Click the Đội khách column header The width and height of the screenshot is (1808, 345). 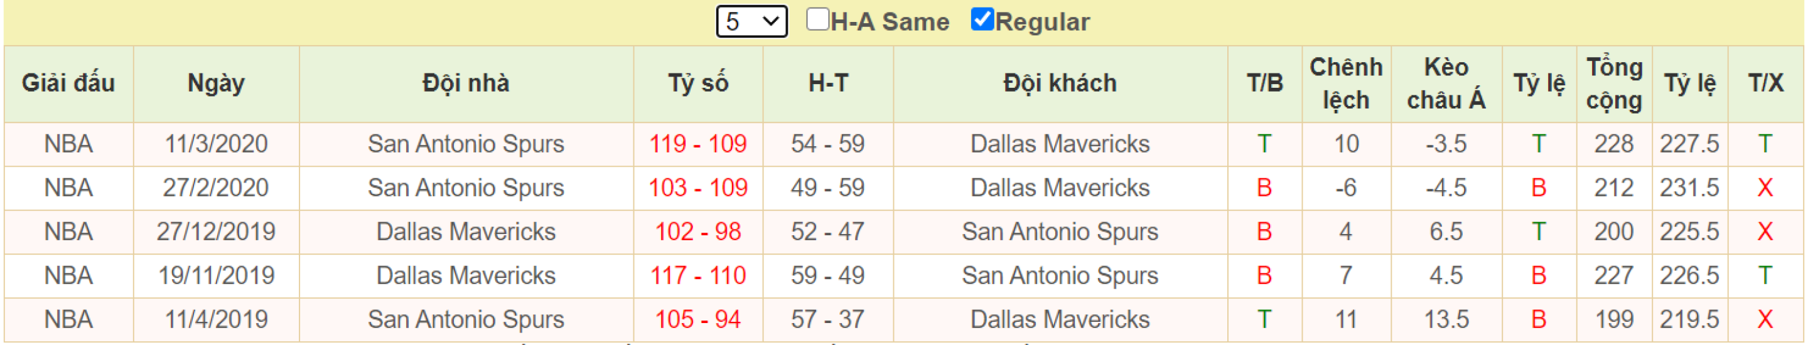click(x=1060, y=83)
